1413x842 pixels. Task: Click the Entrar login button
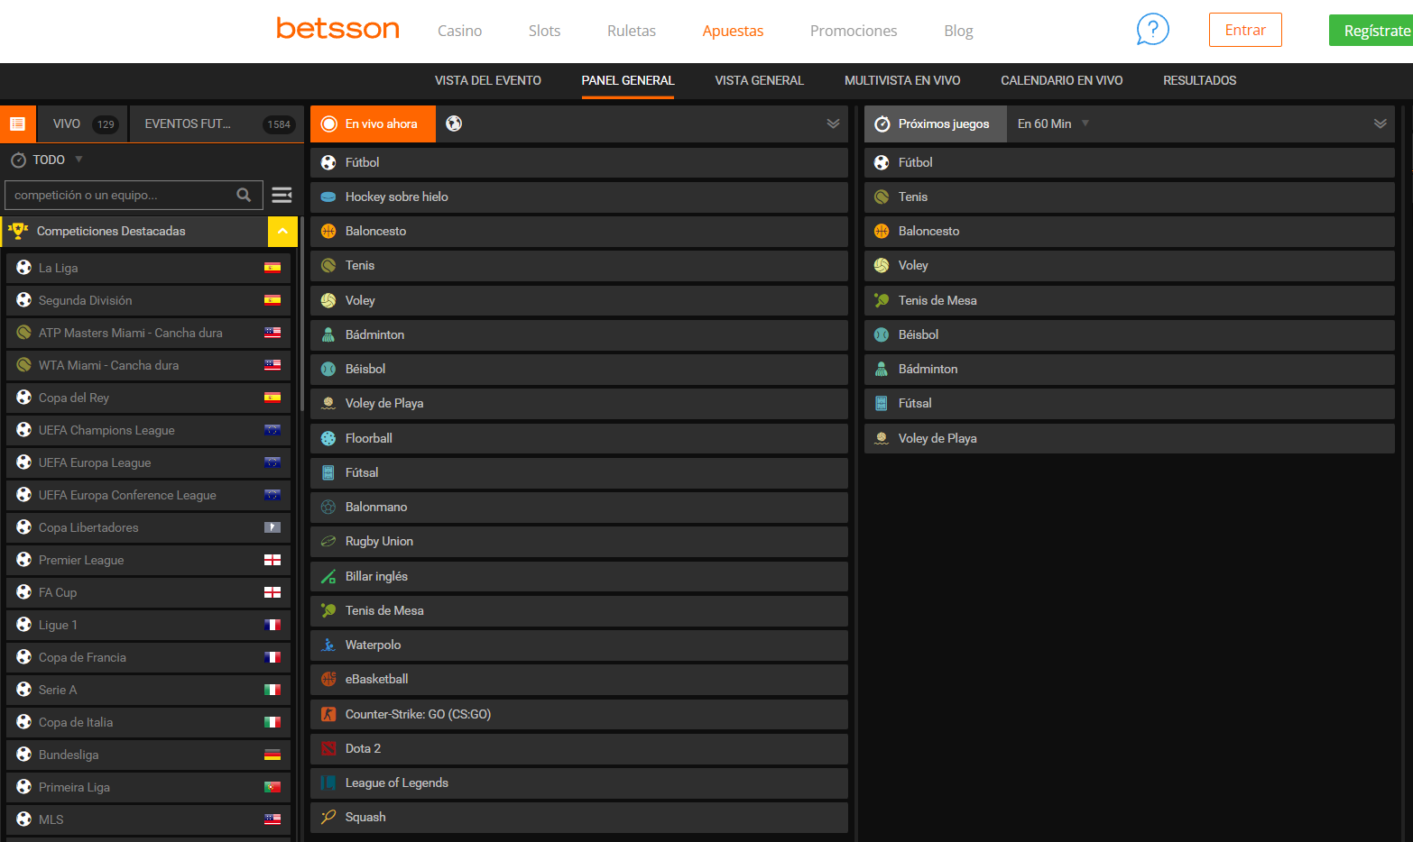1245,30
